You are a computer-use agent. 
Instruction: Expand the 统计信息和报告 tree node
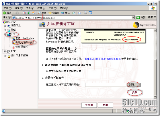(x=5, y=56)
